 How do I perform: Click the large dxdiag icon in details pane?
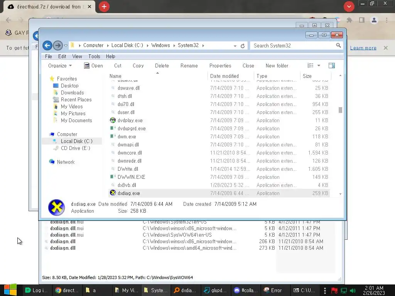[x=56, y=207]
